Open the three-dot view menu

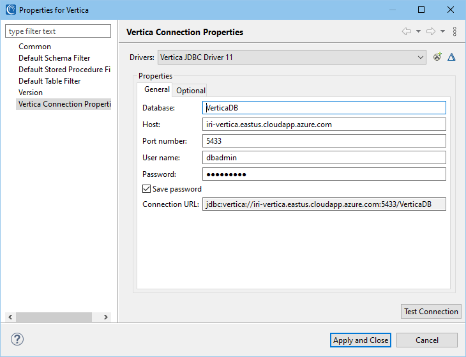[x=455, y=31]
